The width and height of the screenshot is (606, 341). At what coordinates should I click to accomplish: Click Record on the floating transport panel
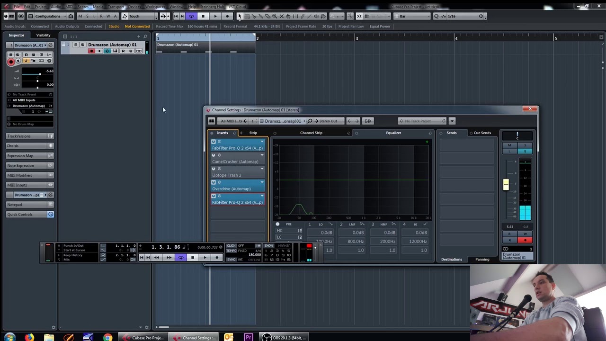pyautogui.click(x=217, y=258)
